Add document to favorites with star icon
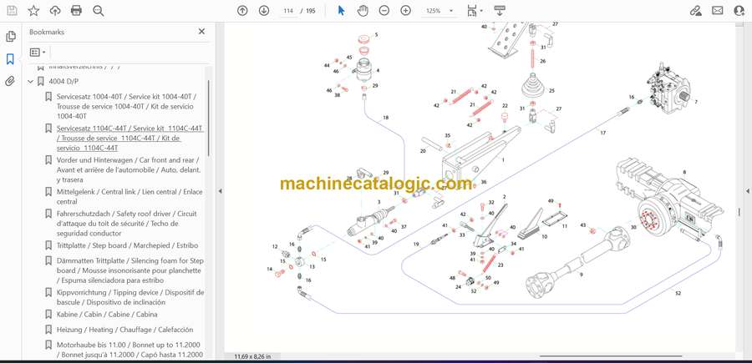752x363 pixels. pyautogui.click(x=33, y=11)
